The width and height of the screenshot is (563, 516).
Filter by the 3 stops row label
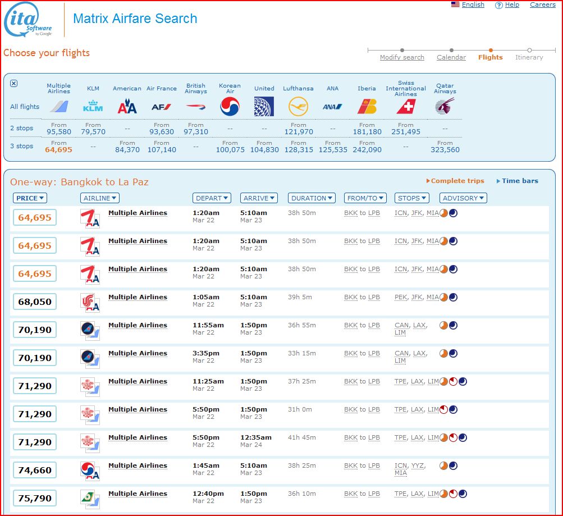click(x=21, y=146)
